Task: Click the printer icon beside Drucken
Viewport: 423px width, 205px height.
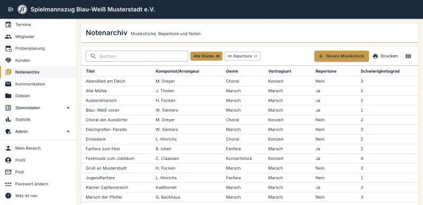Action: click(x=375, y=56)
